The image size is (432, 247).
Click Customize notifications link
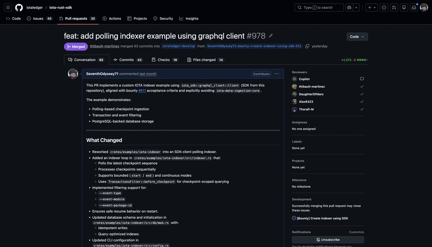356,232
